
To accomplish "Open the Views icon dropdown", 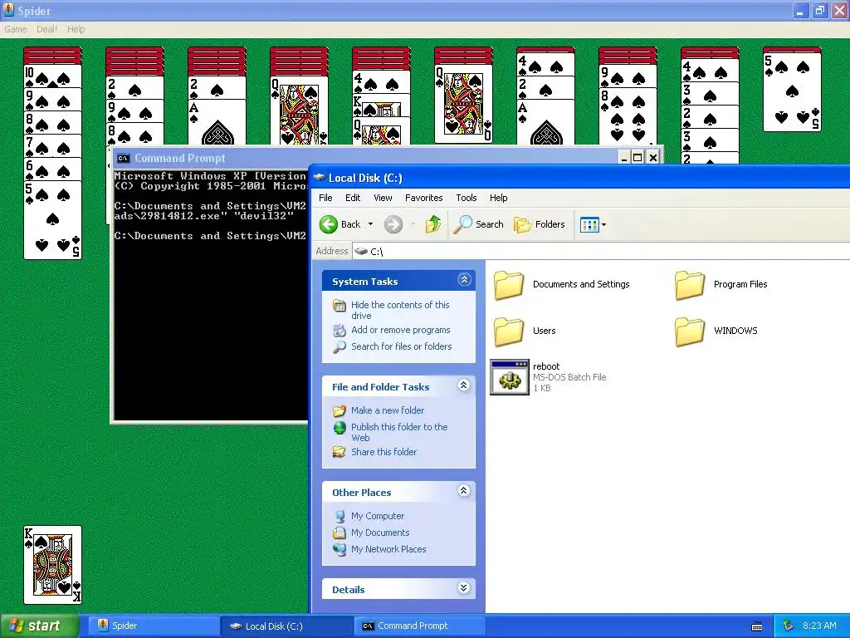I will (x=593, y=224).
